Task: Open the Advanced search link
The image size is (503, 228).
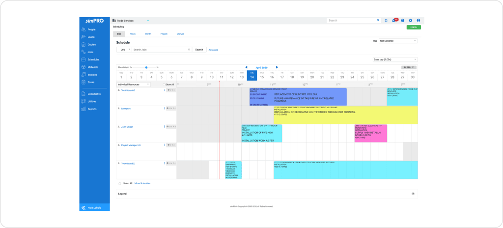Action: [213, 50]
